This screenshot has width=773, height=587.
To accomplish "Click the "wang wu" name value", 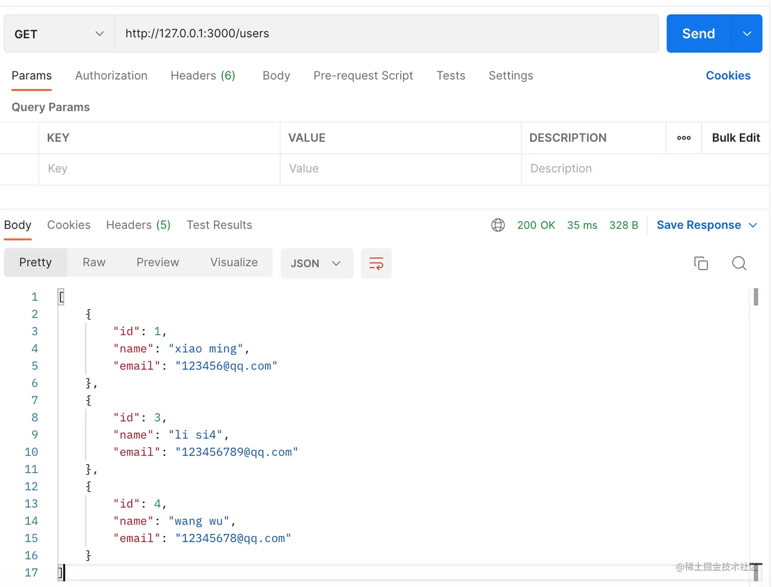I will 199,522.
